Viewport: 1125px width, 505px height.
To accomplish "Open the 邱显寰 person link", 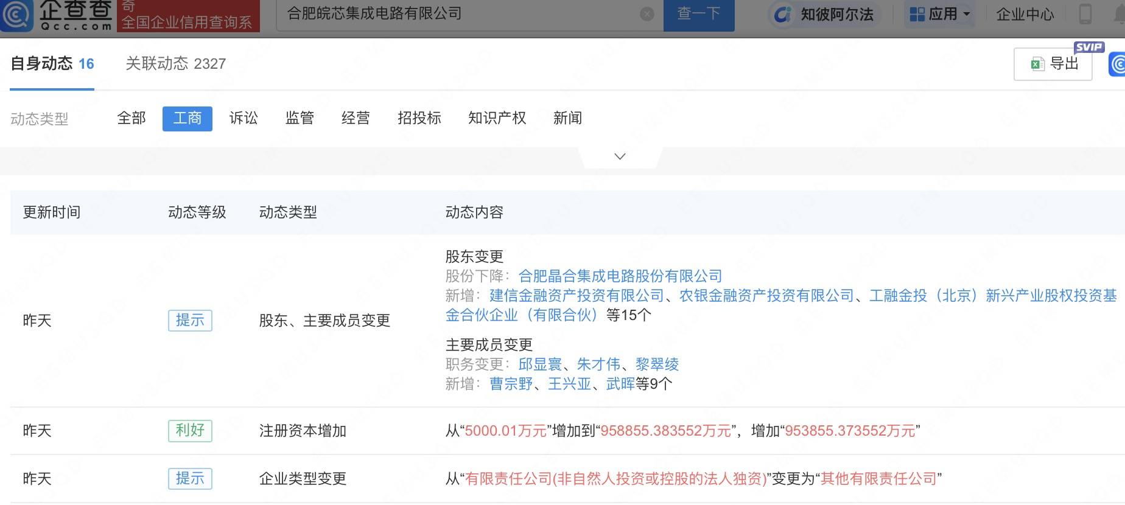I will pos(540,364).
